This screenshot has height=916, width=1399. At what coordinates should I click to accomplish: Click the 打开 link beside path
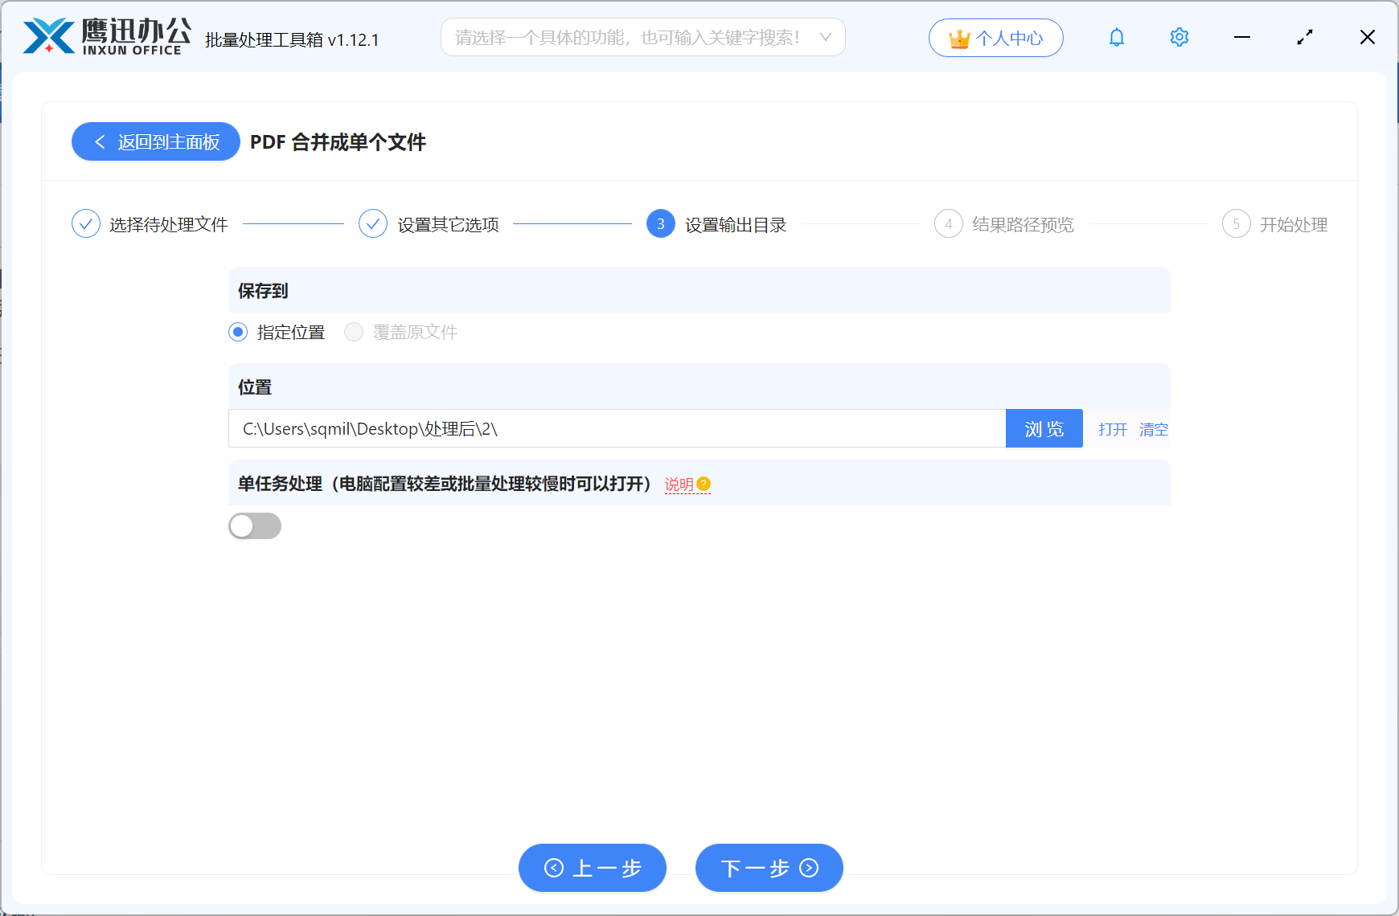click(x=1113, y=429)
